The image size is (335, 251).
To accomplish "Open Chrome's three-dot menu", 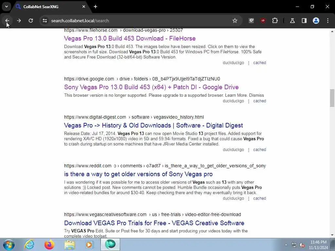I will click(x=328, y=21).
